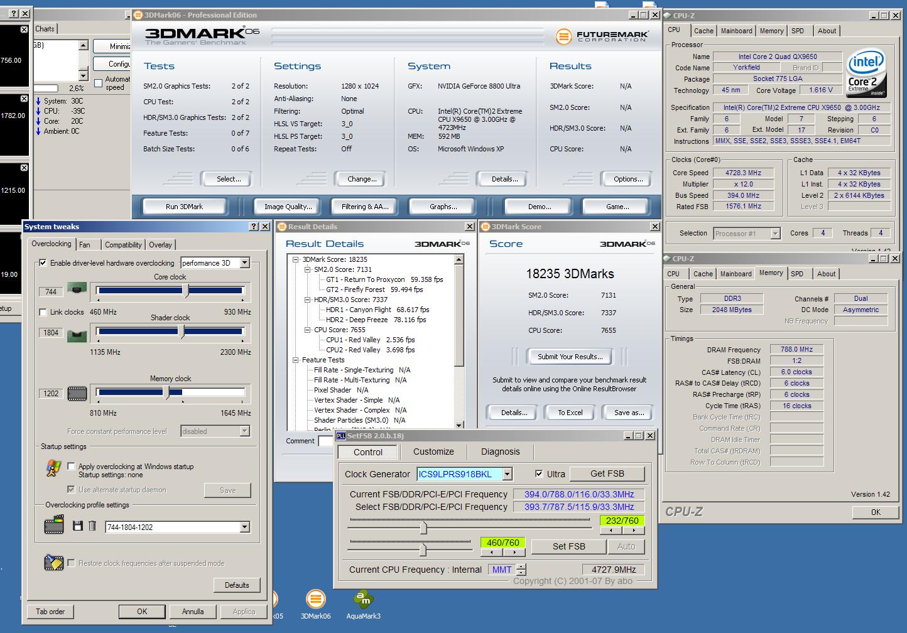907x633 pixels.
Task: Open the performance 3D mode dropdown
Action: [244, 263]
